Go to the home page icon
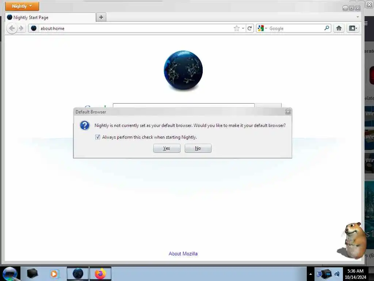This screenshot has width=374, height=281. pos(339,28)
